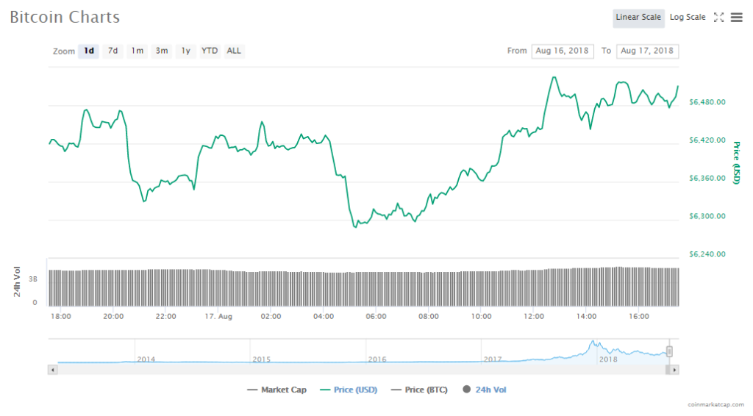Click the navigator scroll left arrow
The image size is (753, 416).
pyautogui.click(x=52, y=370)
